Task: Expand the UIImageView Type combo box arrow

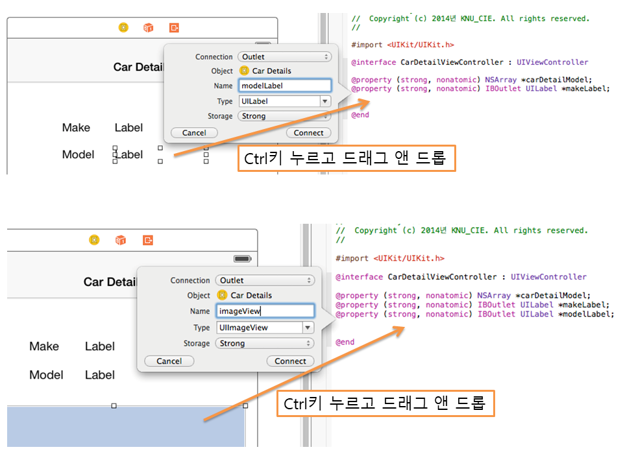Action: [x=308, y=328]
